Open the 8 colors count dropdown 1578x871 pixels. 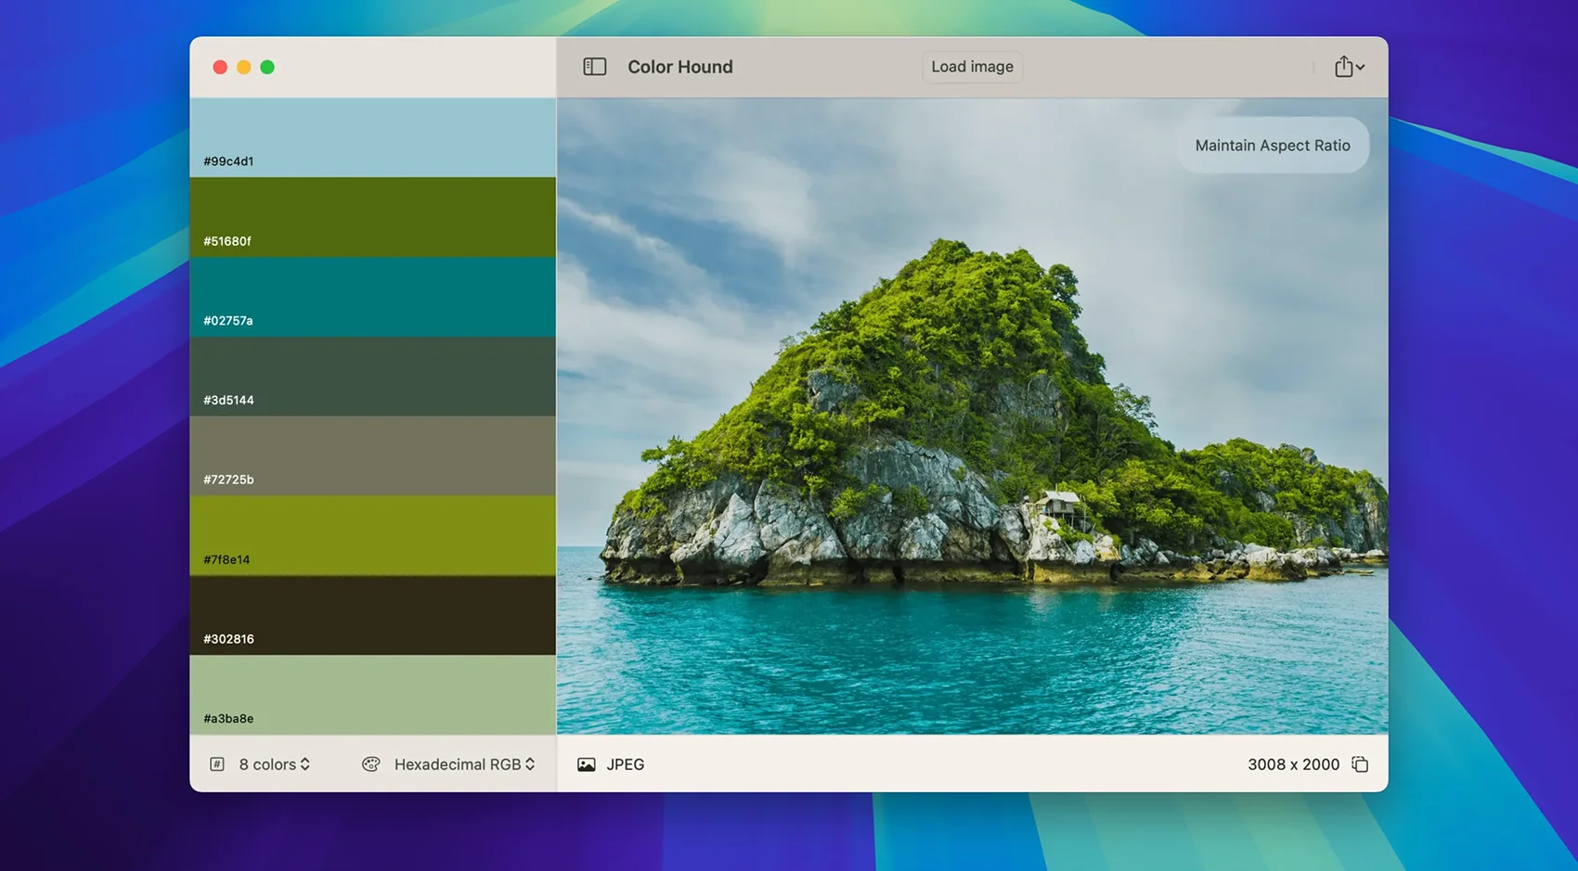pyautogui.click(x=275, y=764)
